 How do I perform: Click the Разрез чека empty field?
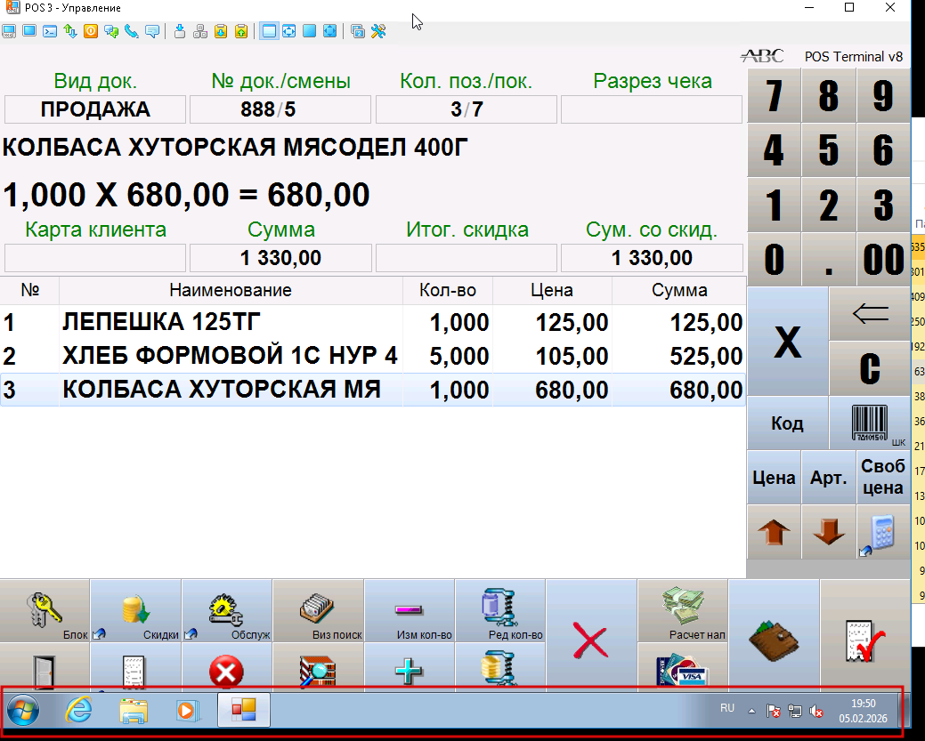point(652,109)
